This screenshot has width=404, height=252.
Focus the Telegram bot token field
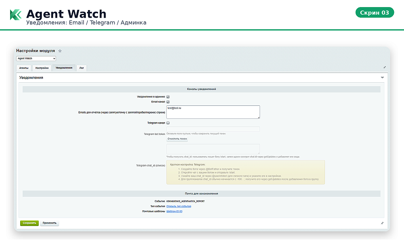[213, 129]
